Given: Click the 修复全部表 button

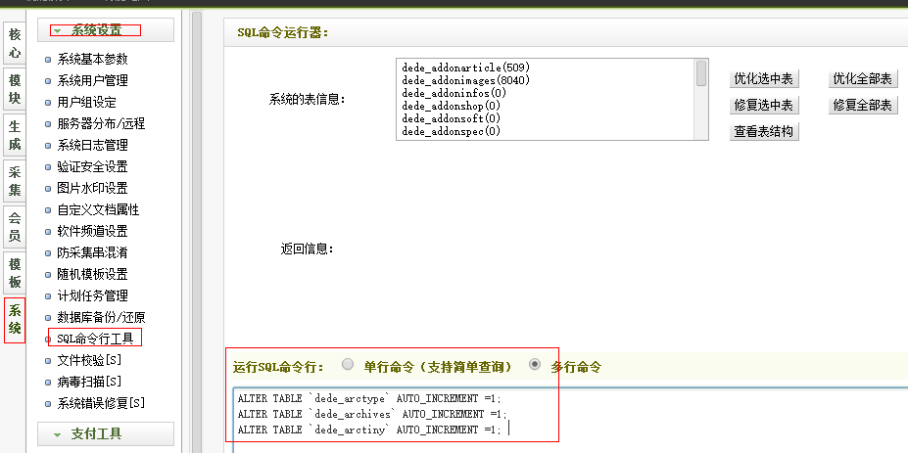Looking at the screenshot, I should 862,106.
